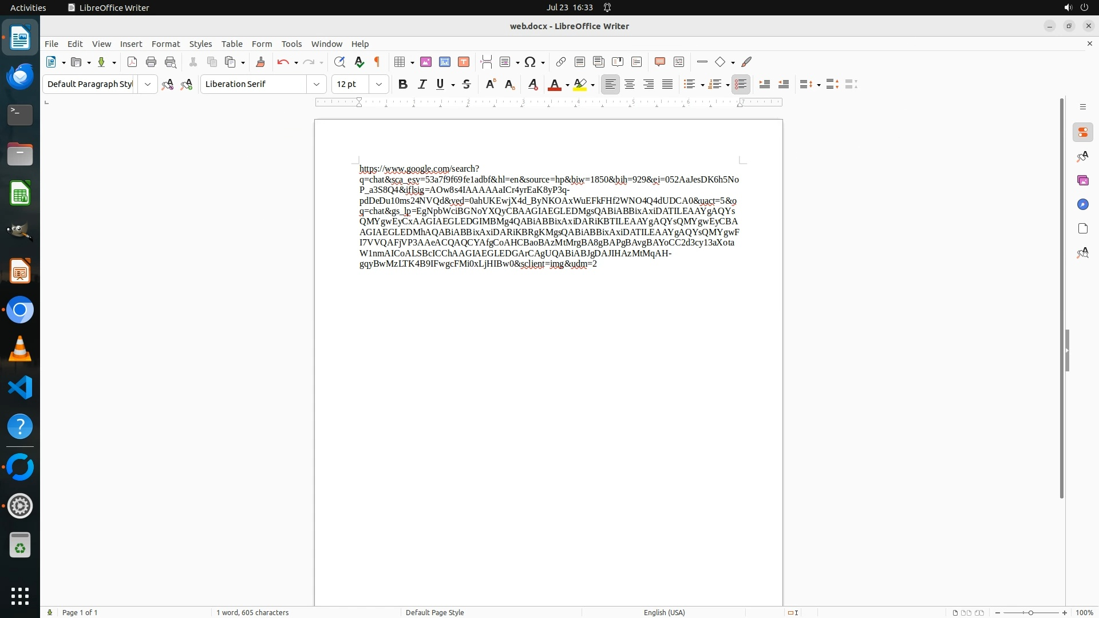Click the Clone Formatting paintbrush
This screenshot has width=1099, height=618.
tap(260, 62)
